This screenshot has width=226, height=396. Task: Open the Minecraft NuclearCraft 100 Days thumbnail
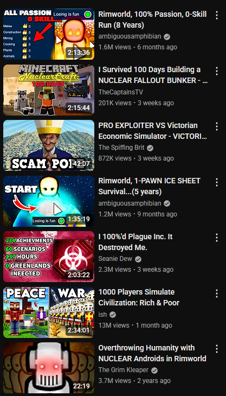point(49,90)
